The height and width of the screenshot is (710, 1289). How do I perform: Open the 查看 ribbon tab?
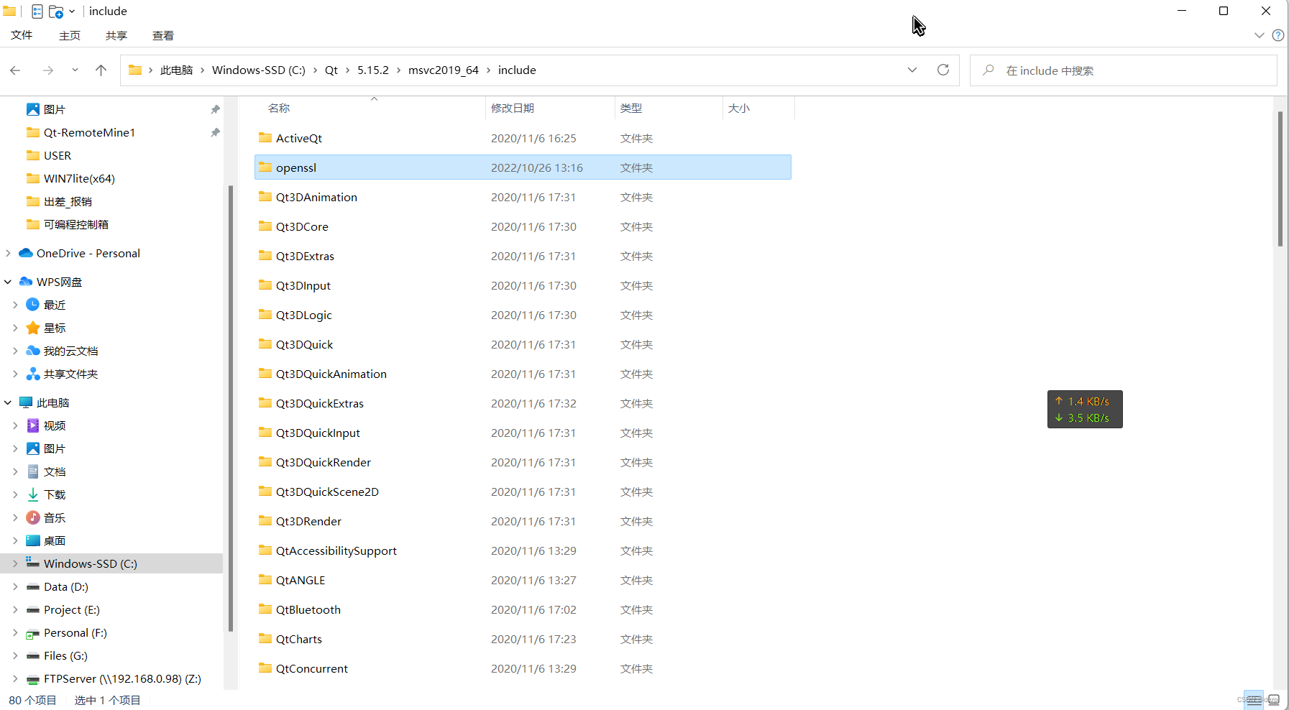point(163,35)
